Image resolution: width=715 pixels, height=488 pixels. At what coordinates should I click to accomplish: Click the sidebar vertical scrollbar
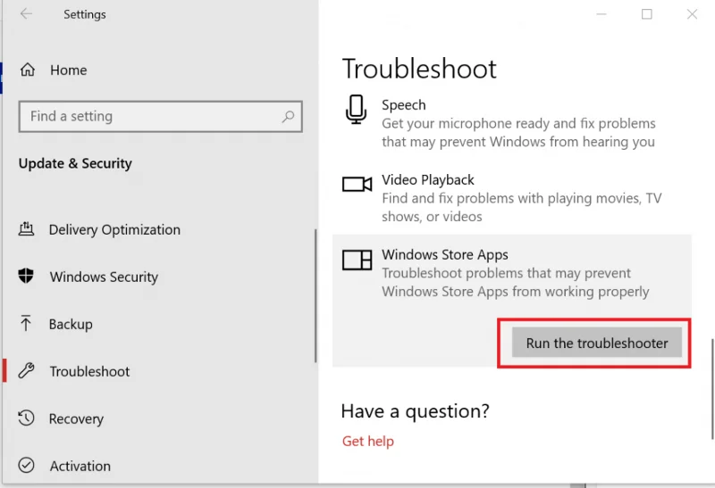point(315,296)
